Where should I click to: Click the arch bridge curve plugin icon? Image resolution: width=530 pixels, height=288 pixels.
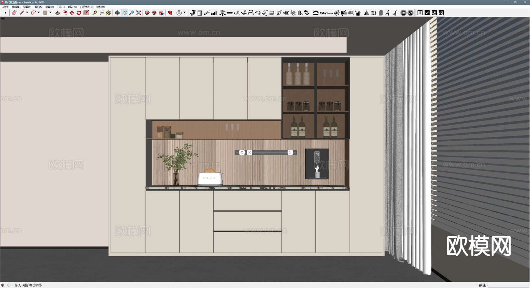(x=316, y=13)
